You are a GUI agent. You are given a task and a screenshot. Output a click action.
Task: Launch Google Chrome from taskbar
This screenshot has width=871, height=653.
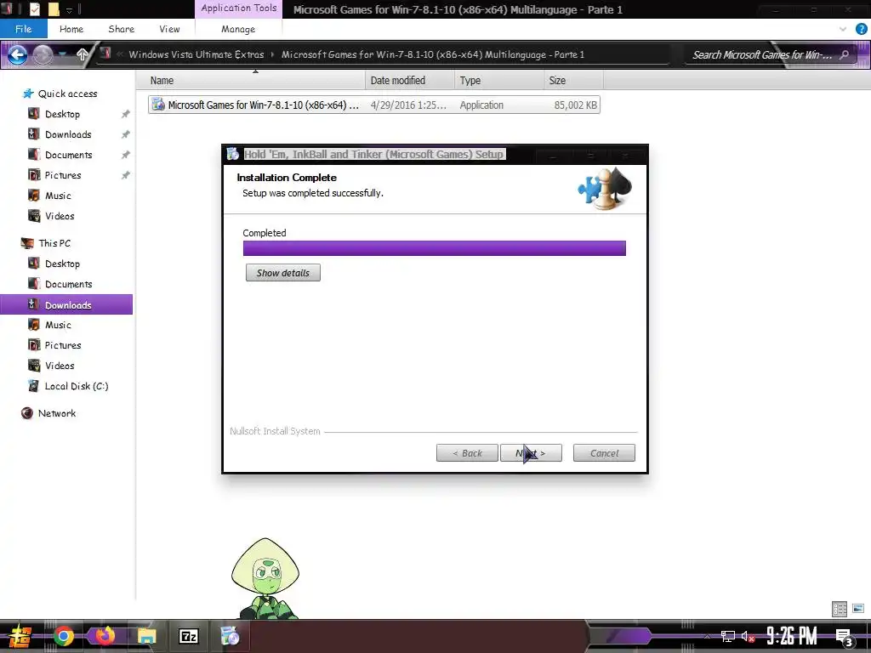64,636
